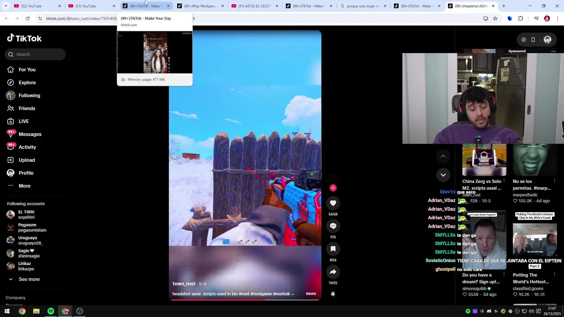Focus the TikTok Search field
The height and width of the screenshot is (317, 564).
36,54
